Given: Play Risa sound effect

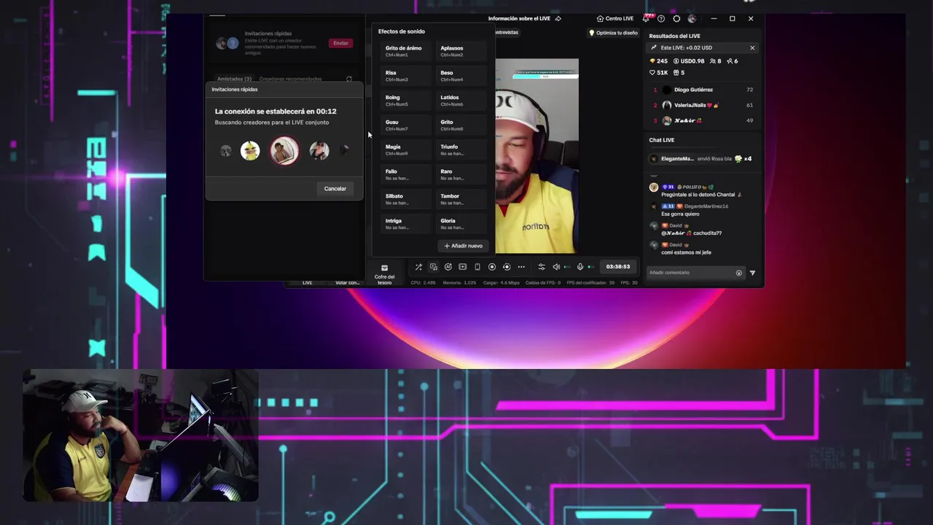Looking at the screenshot, I should point(407,76).
